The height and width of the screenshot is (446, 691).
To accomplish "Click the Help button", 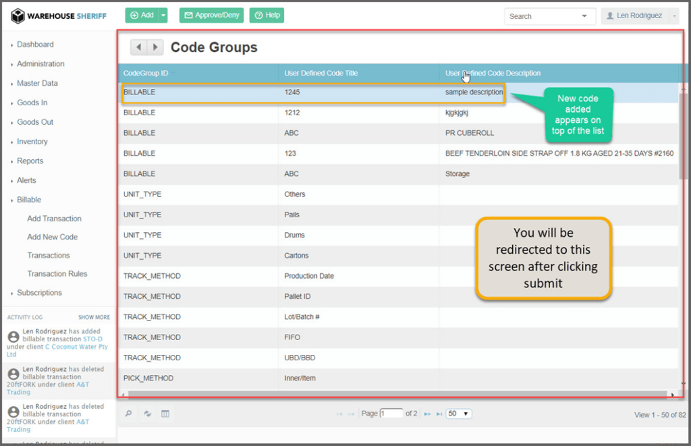I will 267,16.
